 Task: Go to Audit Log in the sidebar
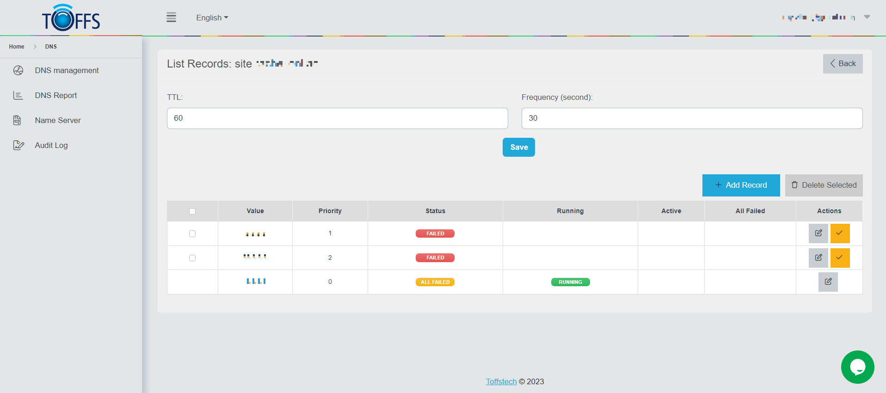pos(51,145)
